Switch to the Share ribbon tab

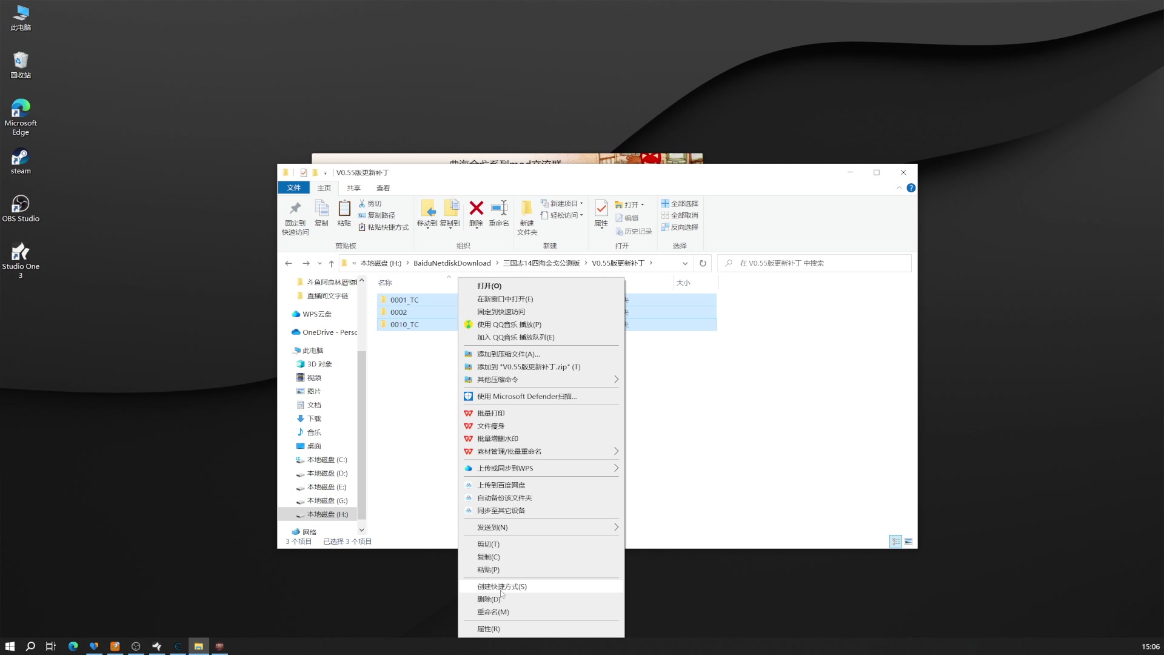[x=353, y=188]
